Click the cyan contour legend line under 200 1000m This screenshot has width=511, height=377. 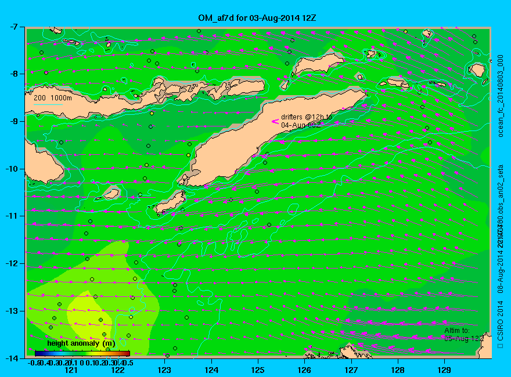[x=48, y=104]
